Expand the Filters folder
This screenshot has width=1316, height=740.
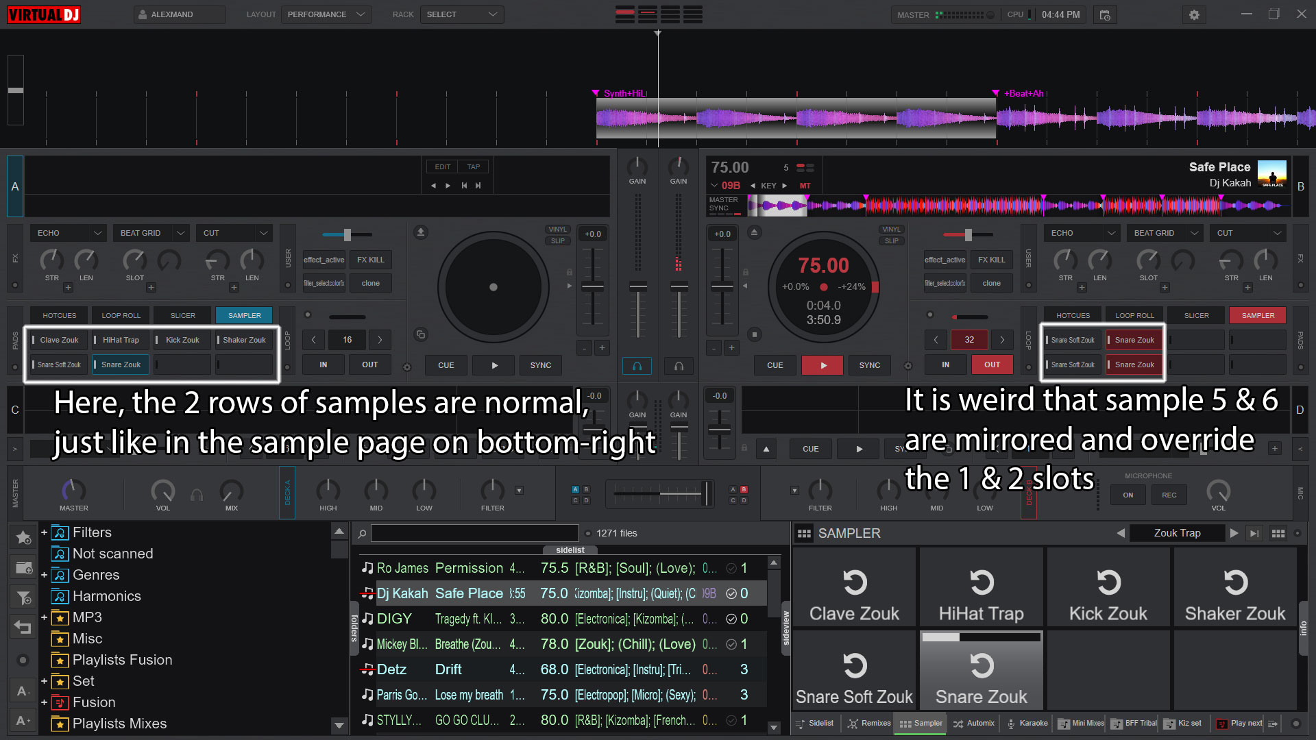click(x=44, y=532)
